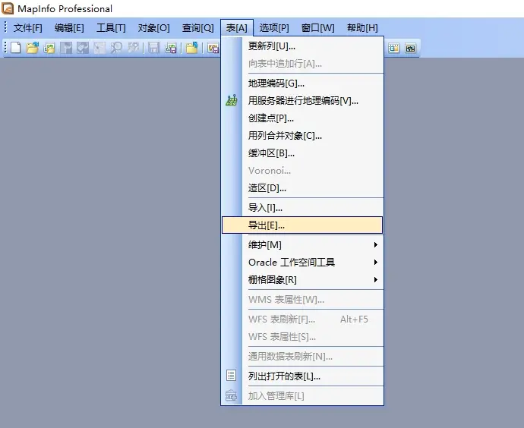524x428 pixels.
Task: Expand the arrow next to 栅格图象[R]
Action: [x=376, y=279]
